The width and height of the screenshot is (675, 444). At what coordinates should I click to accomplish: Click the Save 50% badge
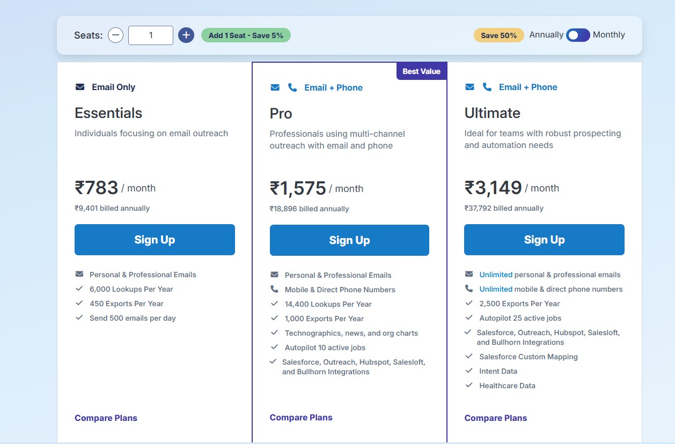coord(498,34)
